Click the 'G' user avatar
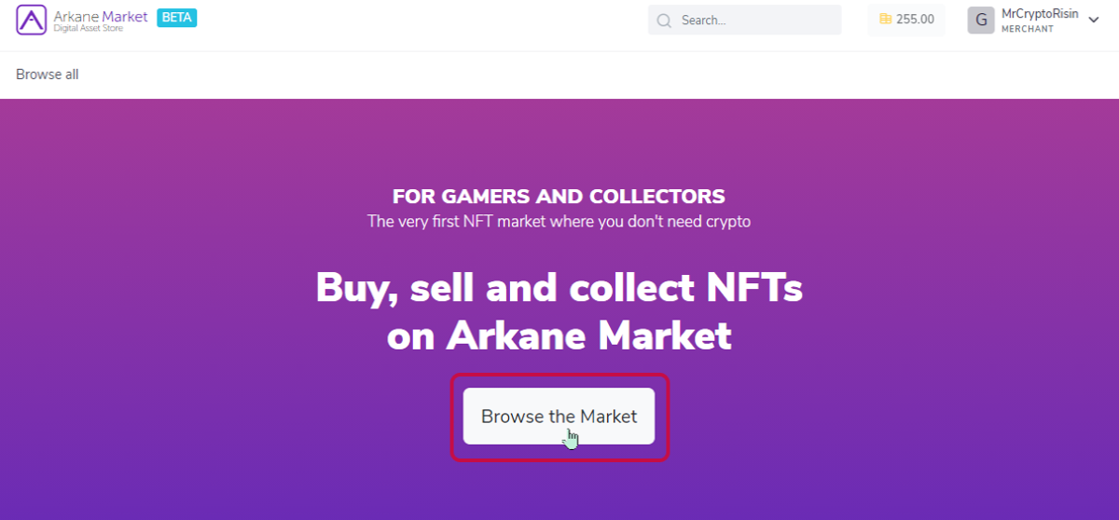Screen dimensions: 1119x520 tap(981, 20)
